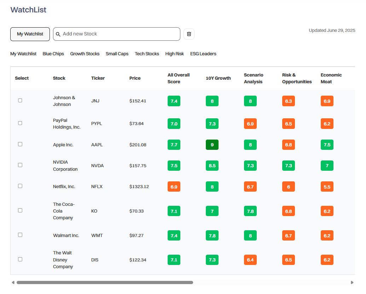Tick the Walt Disney Company checkbox
The image size is (366, 294).
coord(20,259)
